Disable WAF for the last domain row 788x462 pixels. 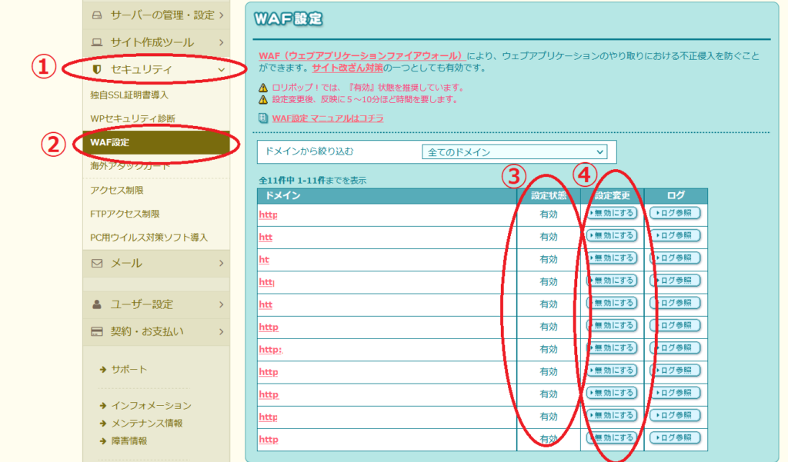(x=612, y=438)
